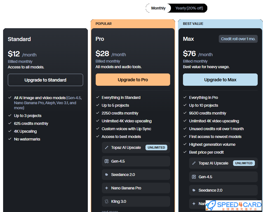
Task: Upgrade to Max plan
Action: (x=220, y=80)
